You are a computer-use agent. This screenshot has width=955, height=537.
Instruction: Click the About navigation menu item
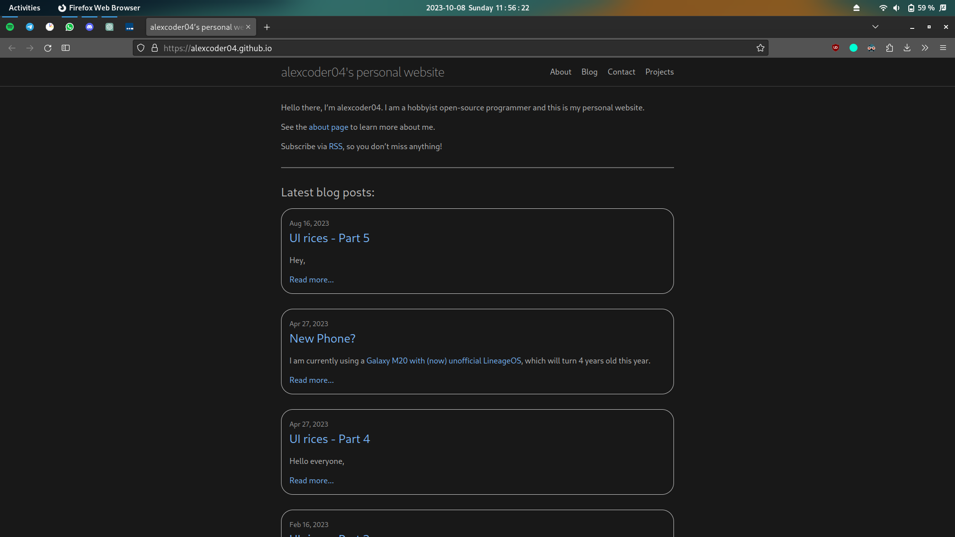pos(561,72)
